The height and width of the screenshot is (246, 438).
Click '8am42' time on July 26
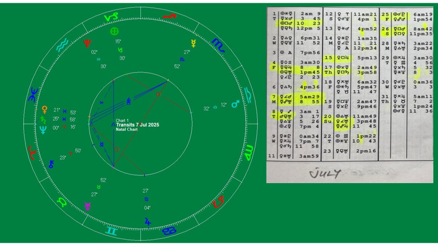tap(423, 29)
